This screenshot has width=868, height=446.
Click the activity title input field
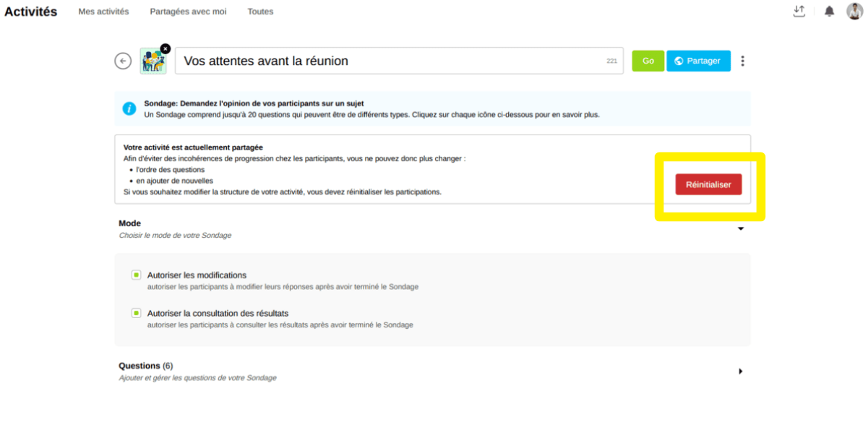[390, 61]
